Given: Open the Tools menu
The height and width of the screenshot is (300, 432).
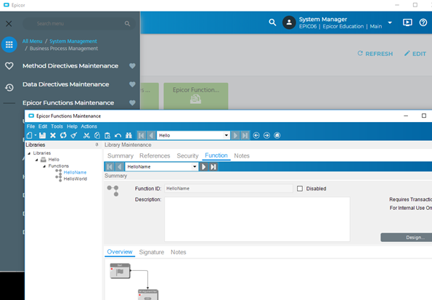Looking at the screenshot, I should (x=57, y=126).
